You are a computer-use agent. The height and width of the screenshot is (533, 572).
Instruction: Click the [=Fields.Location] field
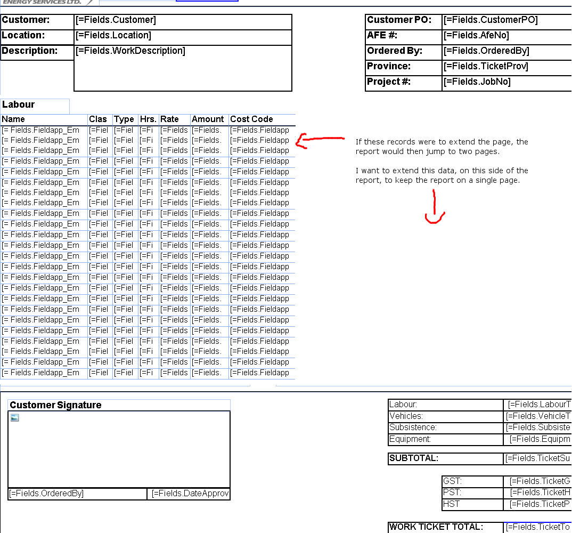pos(183,37)
